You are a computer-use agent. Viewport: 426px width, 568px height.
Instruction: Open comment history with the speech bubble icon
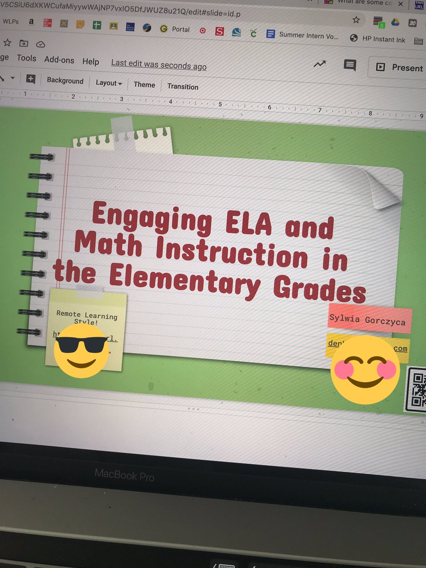point(350,66)
